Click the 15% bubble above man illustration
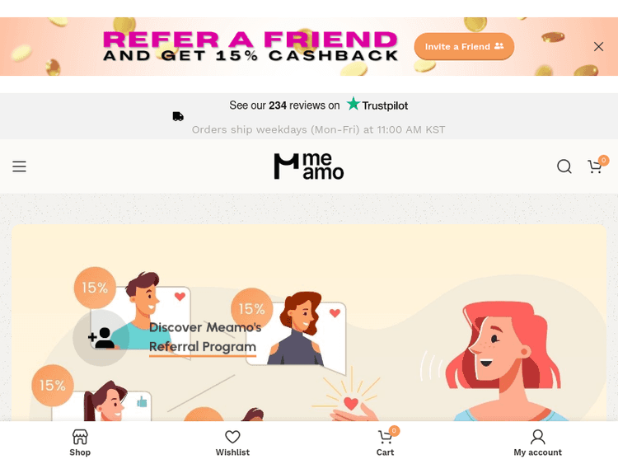Screen dimensions: 618x464 [95, 288]
